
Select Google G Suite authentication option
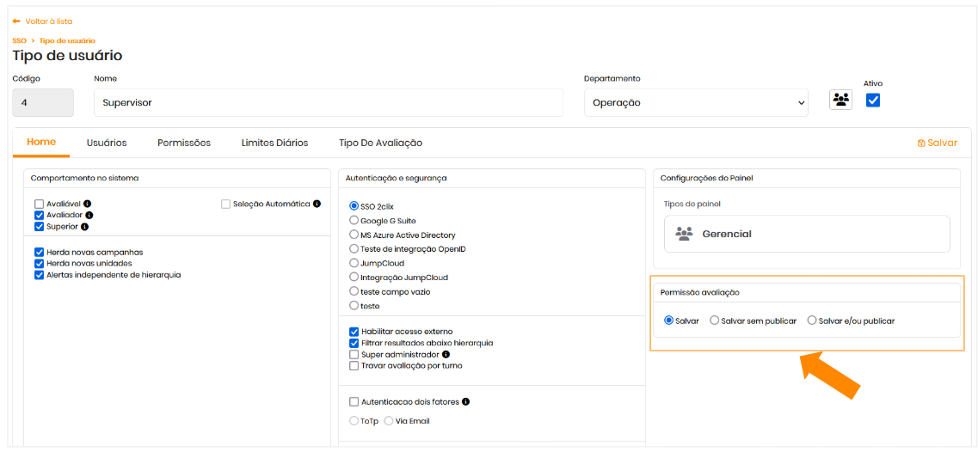click(x=354, y=221)
